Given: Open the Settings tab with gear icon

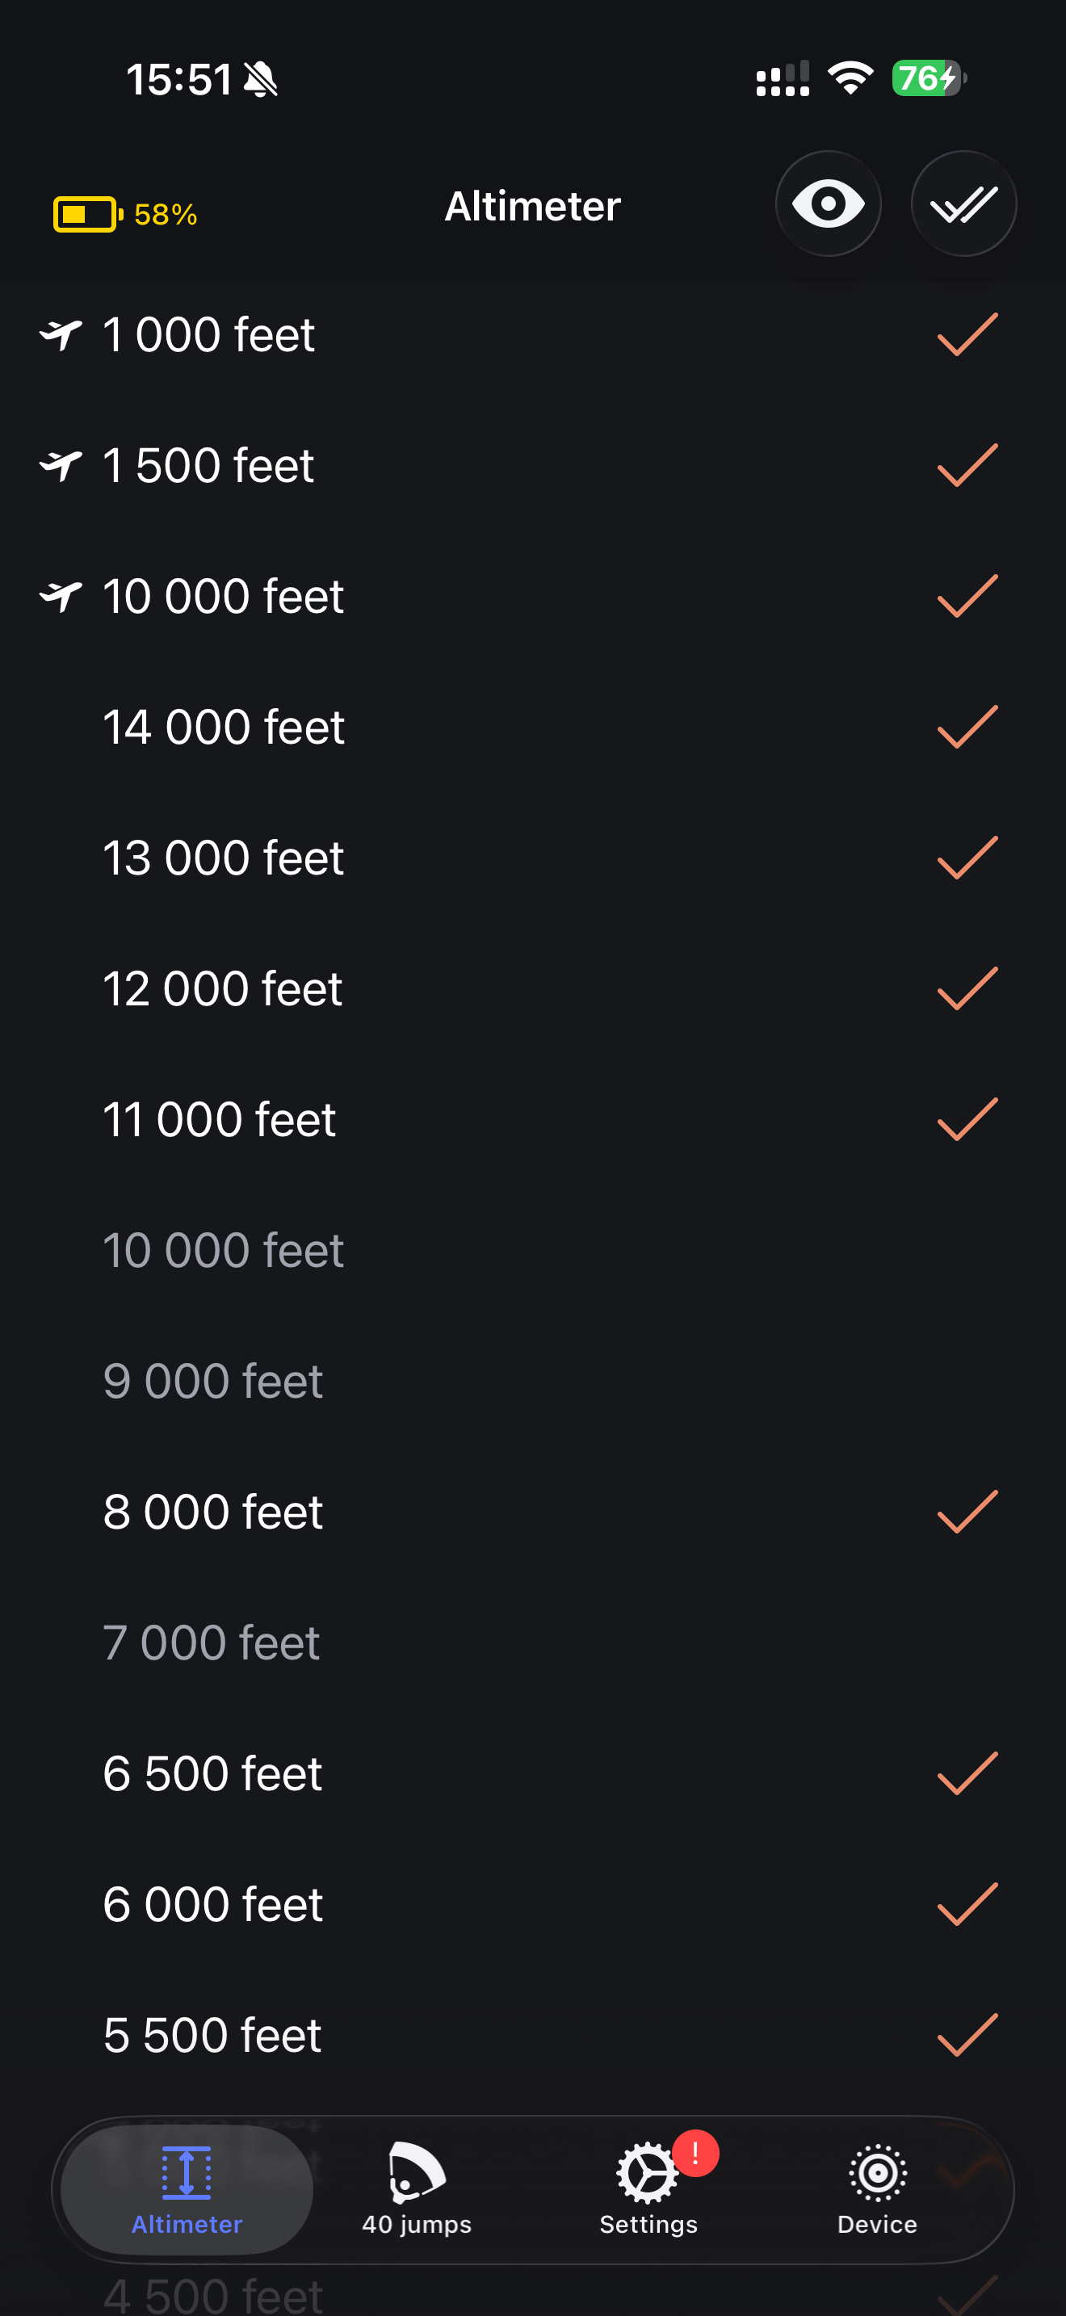Looking at the screenshot, I should [x=648, y=2188].
